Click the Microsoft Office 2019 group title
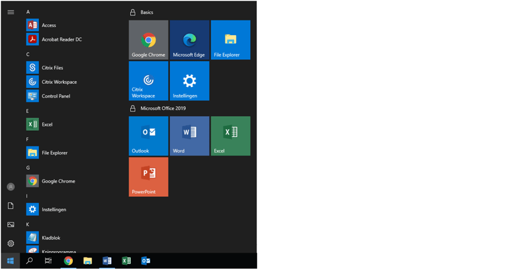This screenshot has width=525, height=271. coord(163,109)
